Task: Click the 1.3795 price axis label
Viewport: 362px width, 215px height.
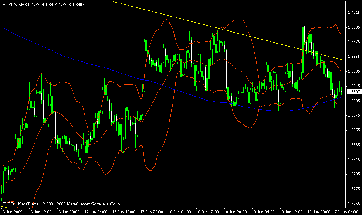Action: 354,174
